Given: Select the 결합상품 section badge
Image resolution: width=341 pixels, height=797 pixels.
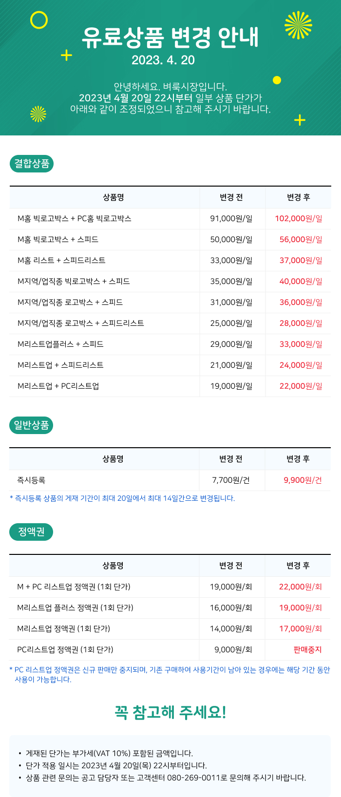Looking at the screenshot, I should pos(32,164).
